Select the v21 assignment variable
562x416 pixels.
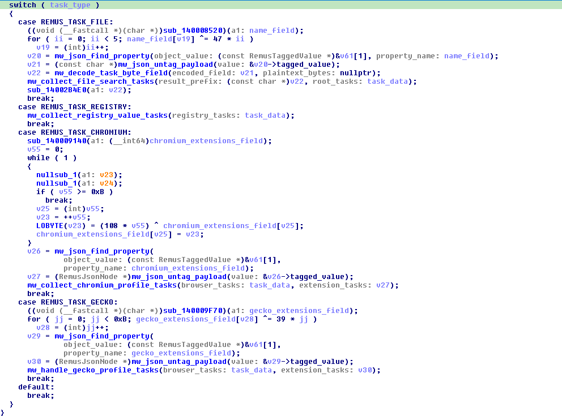34,65
